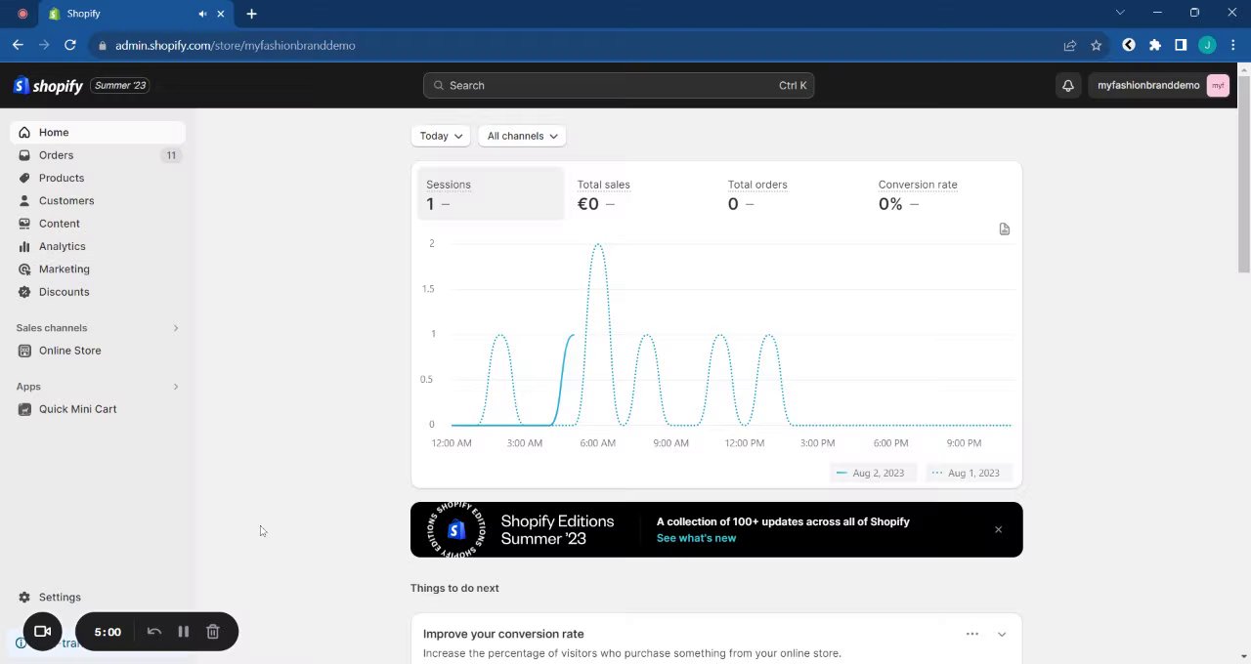
Task: Open the Chrome profile avatar J
Action: click(x=1207, y=46)
